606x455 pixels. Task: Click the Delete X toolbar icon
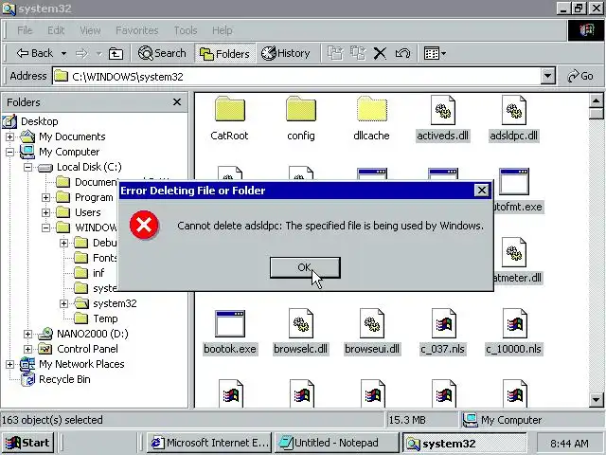coord(380,53)
